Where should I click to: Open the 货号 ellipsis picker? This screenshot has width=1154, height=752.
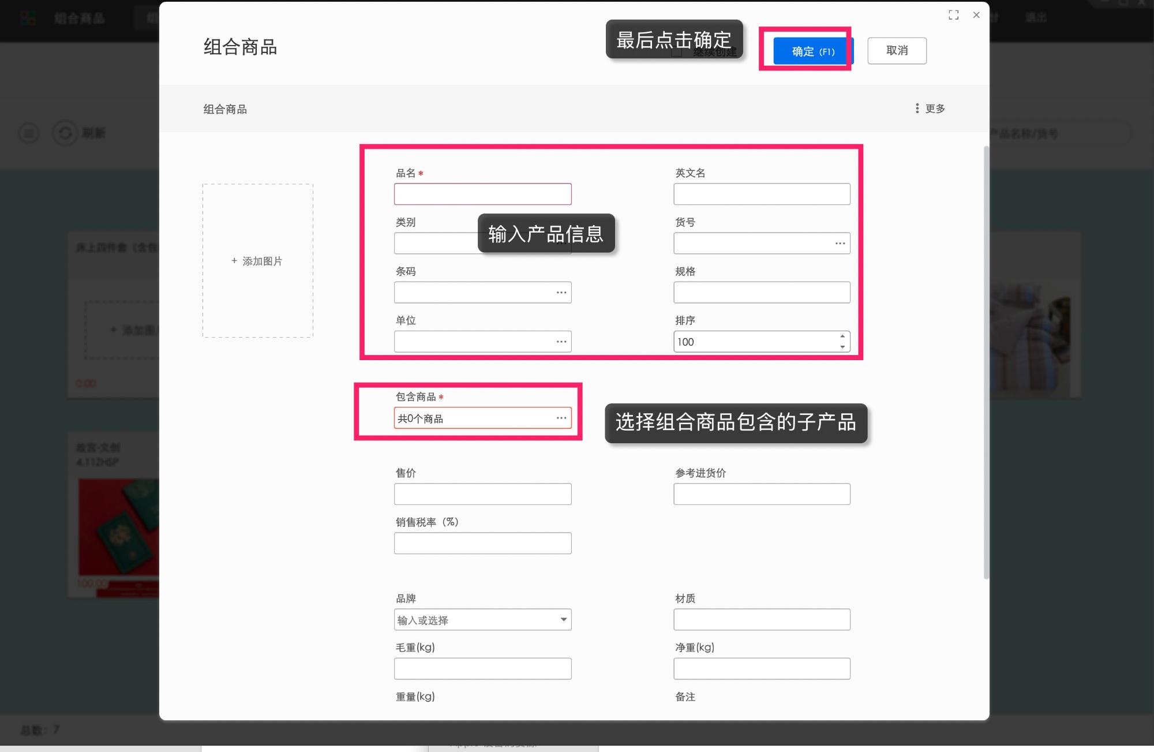840,243
